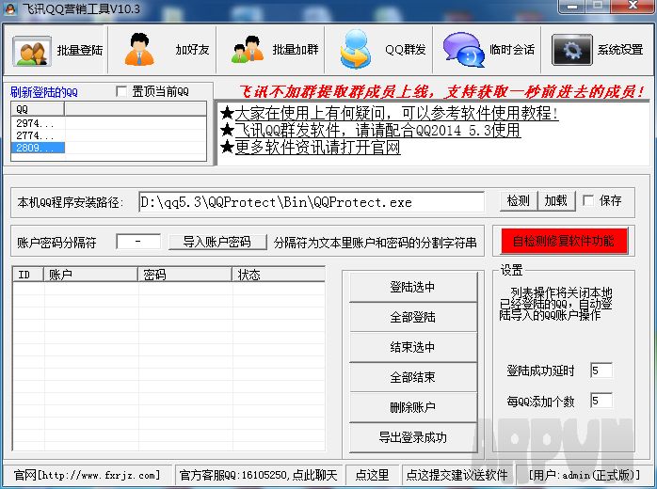Open the QQ群发 mass send icon
Image resolution: width=657 pixels, height=489 pixels.
click(355, 50)
